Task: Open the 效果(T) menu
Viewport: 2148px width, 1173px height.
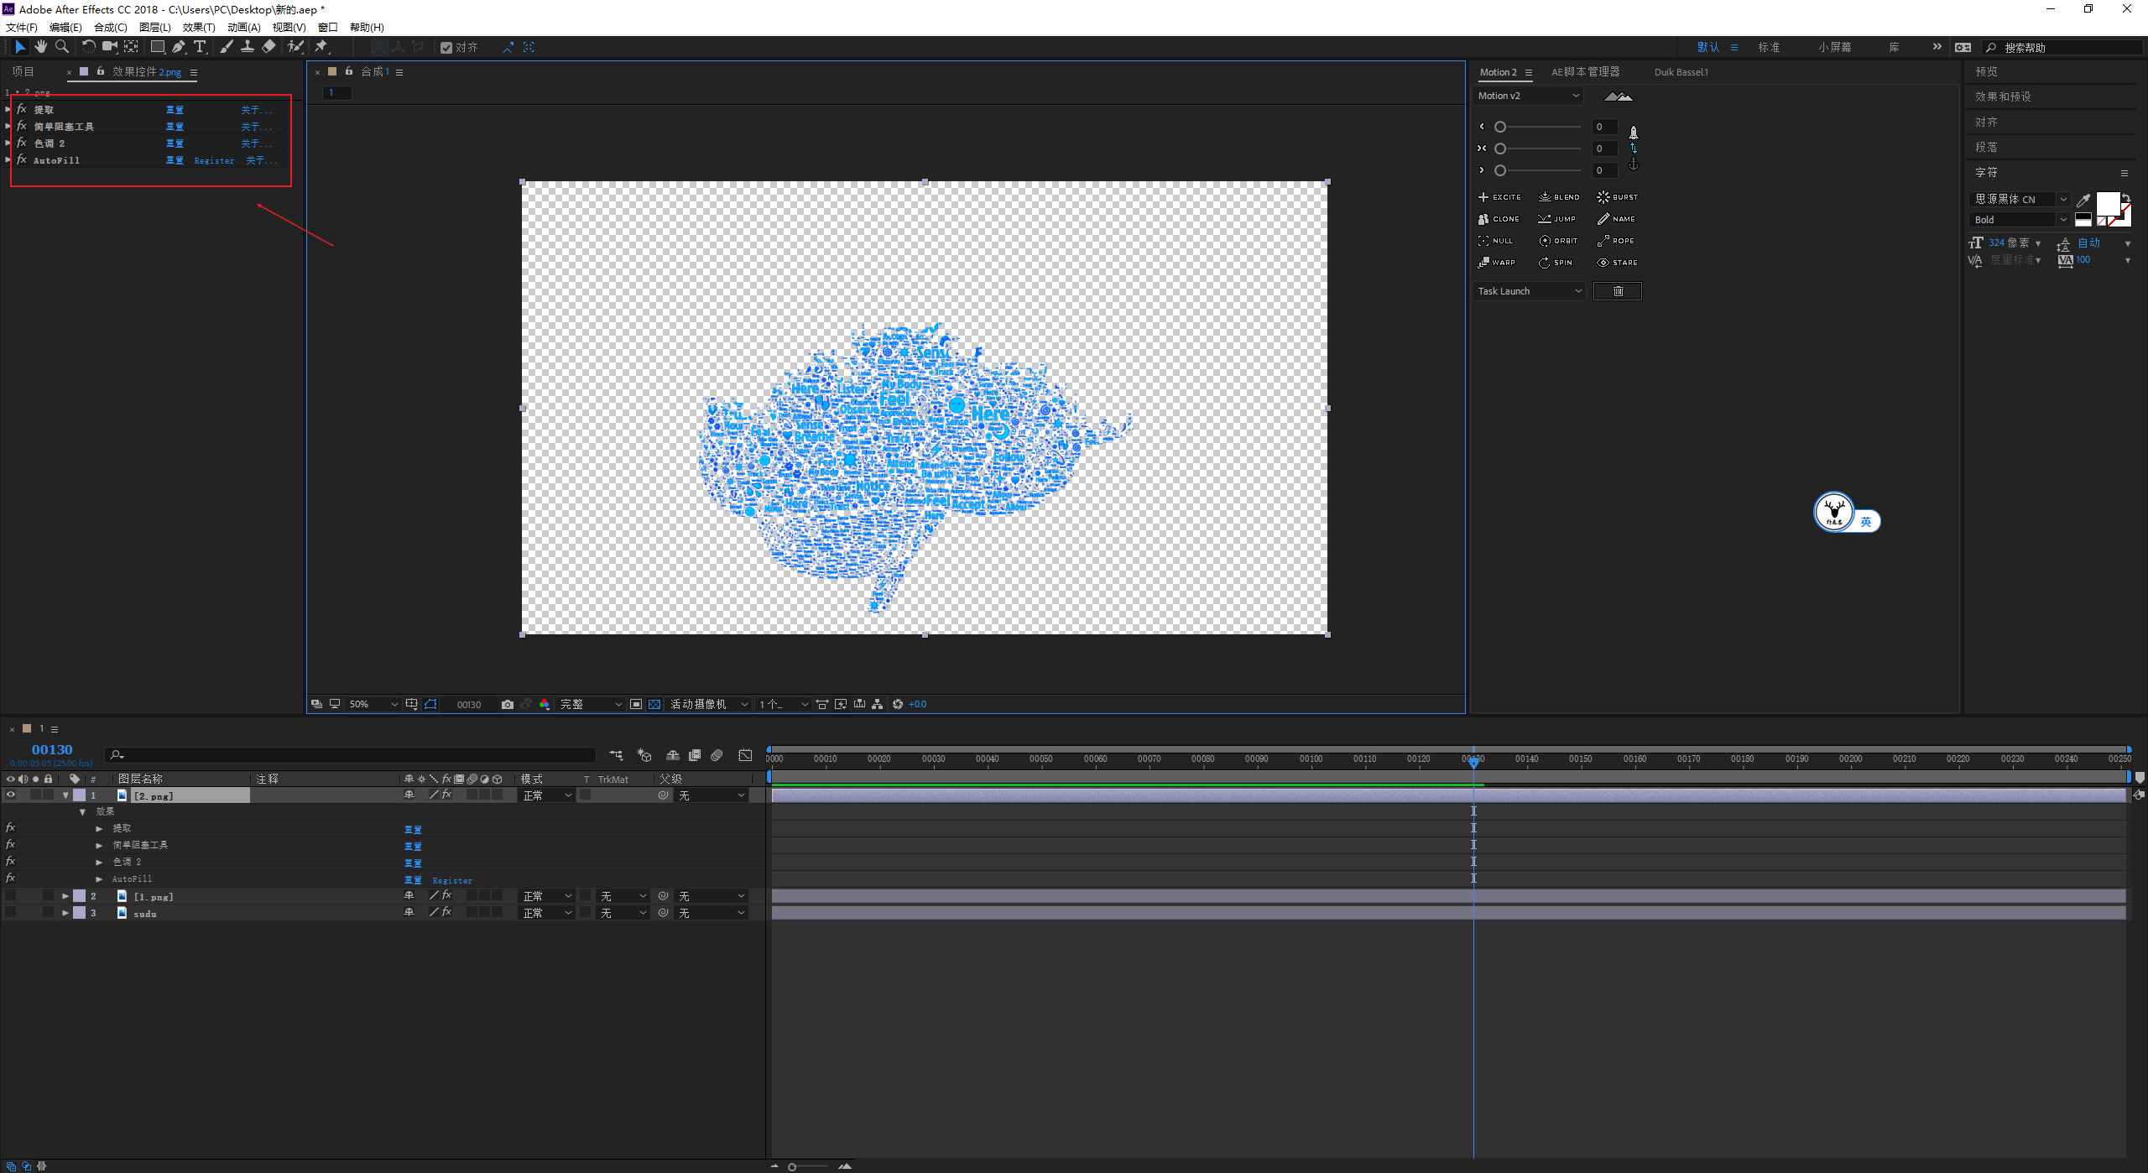Action: click(x=199, y=28)
